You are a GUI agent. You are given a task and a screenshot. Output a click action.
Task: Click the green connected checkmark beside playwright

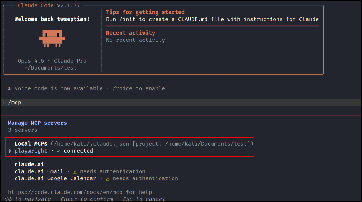coord(59,151)
